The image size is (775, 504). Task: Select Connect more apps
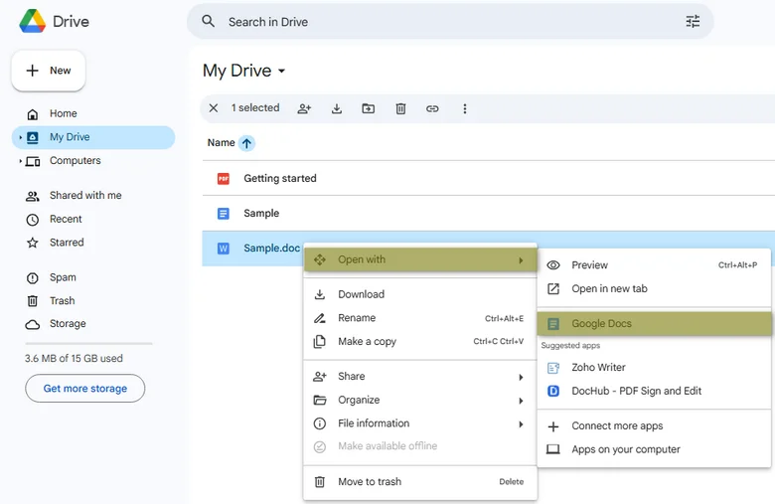point(654,425)
